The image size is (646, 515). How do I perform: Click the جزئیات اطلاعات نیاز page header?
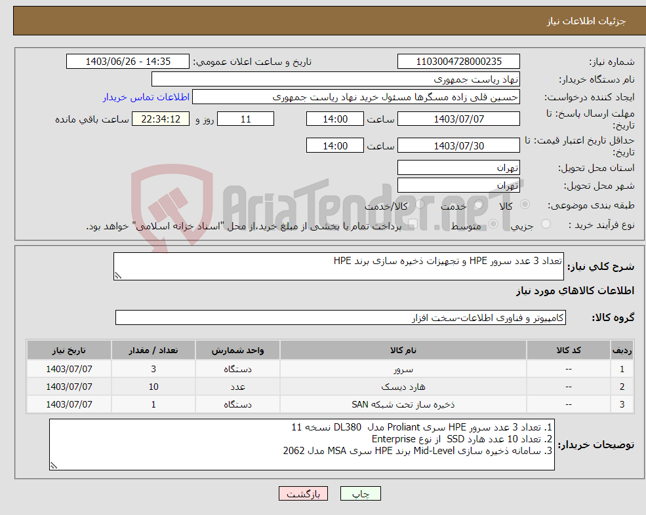(x=586, y=21)
